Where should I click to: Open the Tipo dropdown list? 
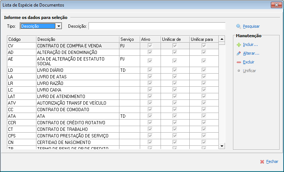click(59, 26)
